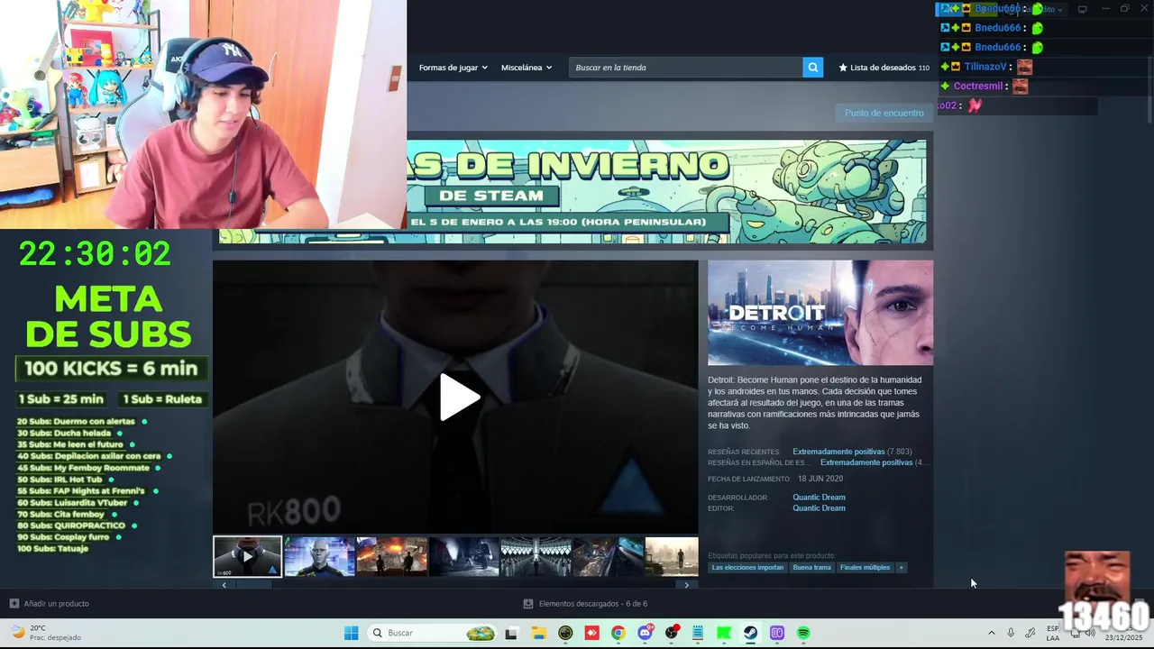Open developer Quantic Dream link
Image resolution: width=1154 pixels, height=649 pixels.
819,498
